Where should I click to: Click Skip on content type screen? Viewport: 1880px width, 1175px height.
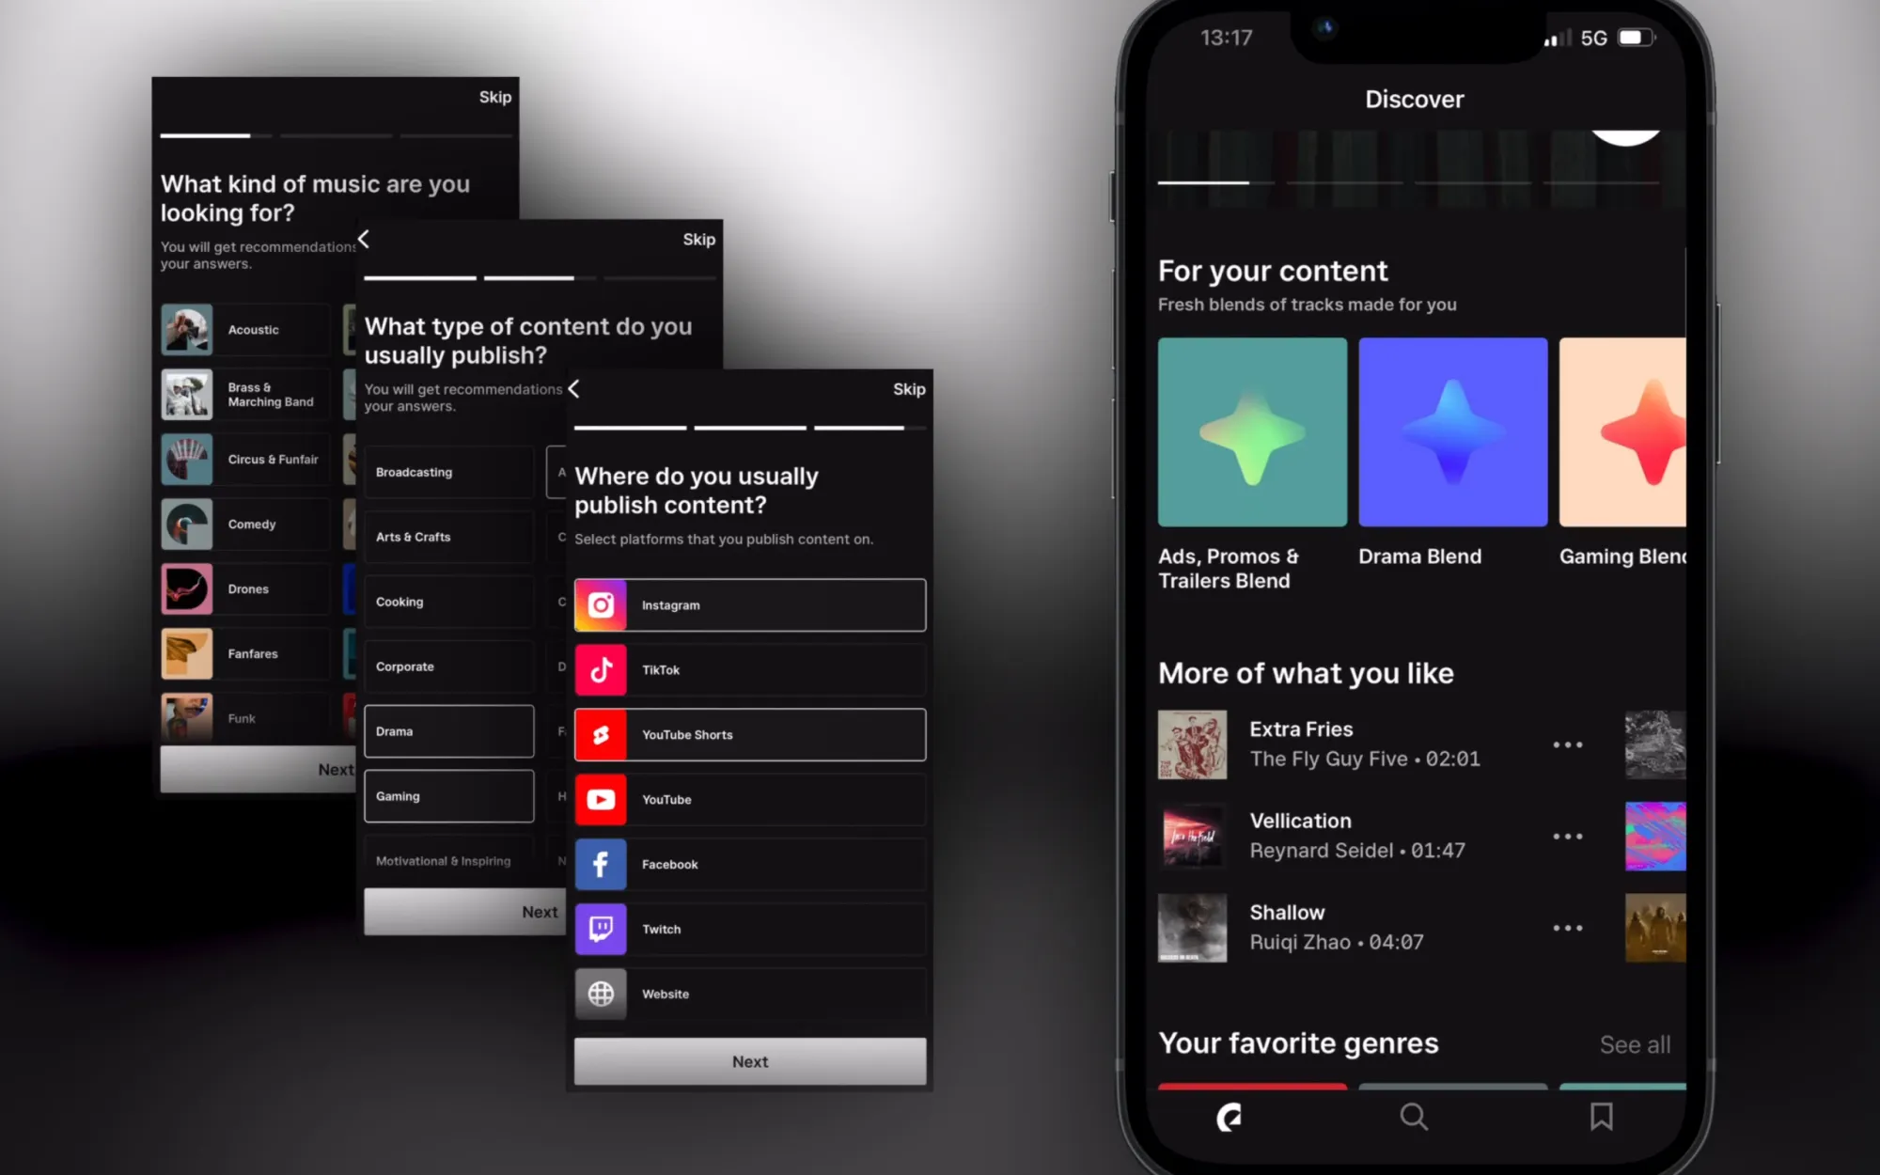click(x=698, y=238)
